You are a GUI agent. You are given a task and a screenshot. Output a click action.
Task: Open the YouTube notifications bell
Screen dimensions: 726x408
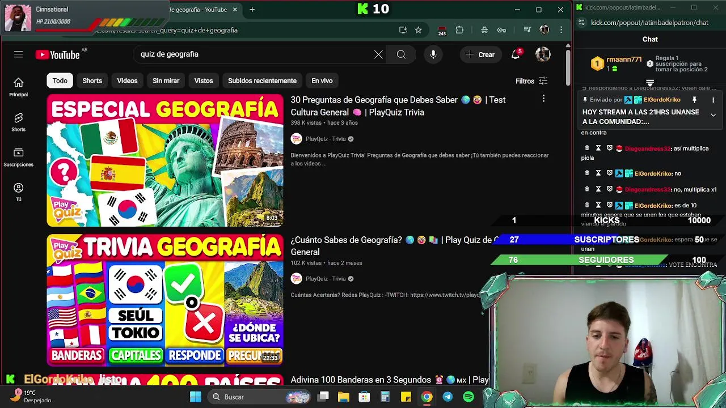point(516,54)
